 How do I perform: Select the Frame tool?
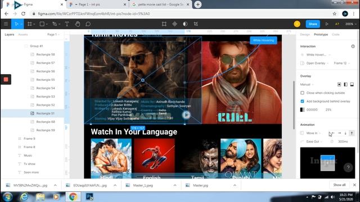(30, 24)
